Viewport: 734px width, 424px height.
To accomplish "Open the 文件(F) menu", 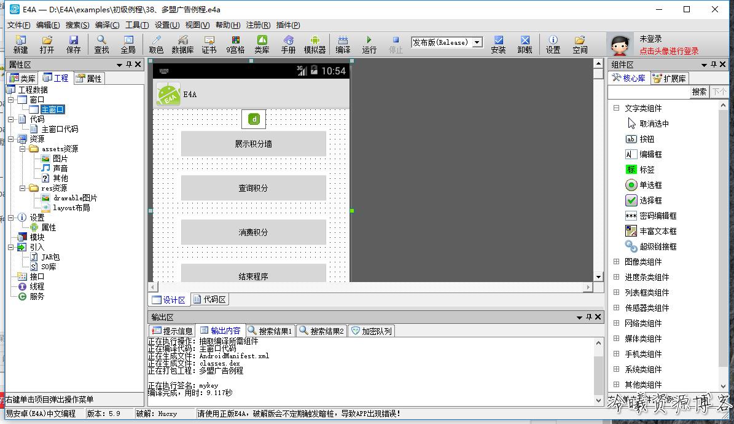I will [18, 25].
